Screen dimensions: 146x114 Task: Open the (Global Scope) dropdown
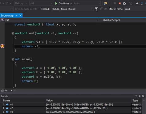click(123, 20)
